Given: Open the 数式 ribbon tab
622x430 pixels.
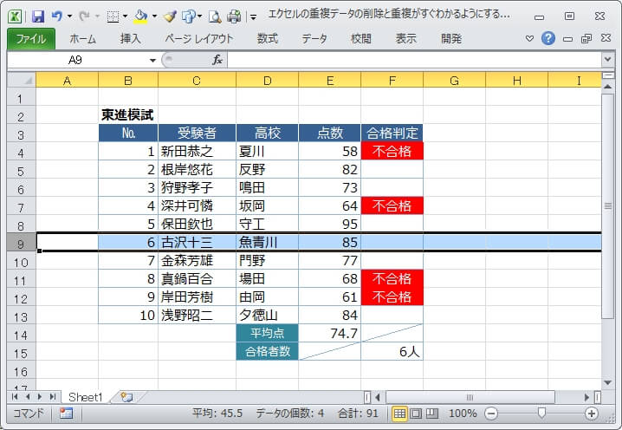Looking at the screenshot, I should 268,38.
